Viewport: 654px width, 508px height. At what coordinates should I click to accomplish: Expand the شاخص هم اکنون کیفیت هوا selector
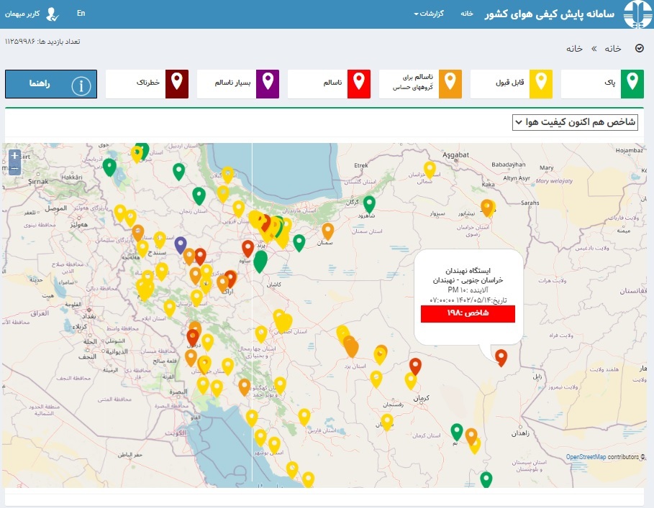575,123
